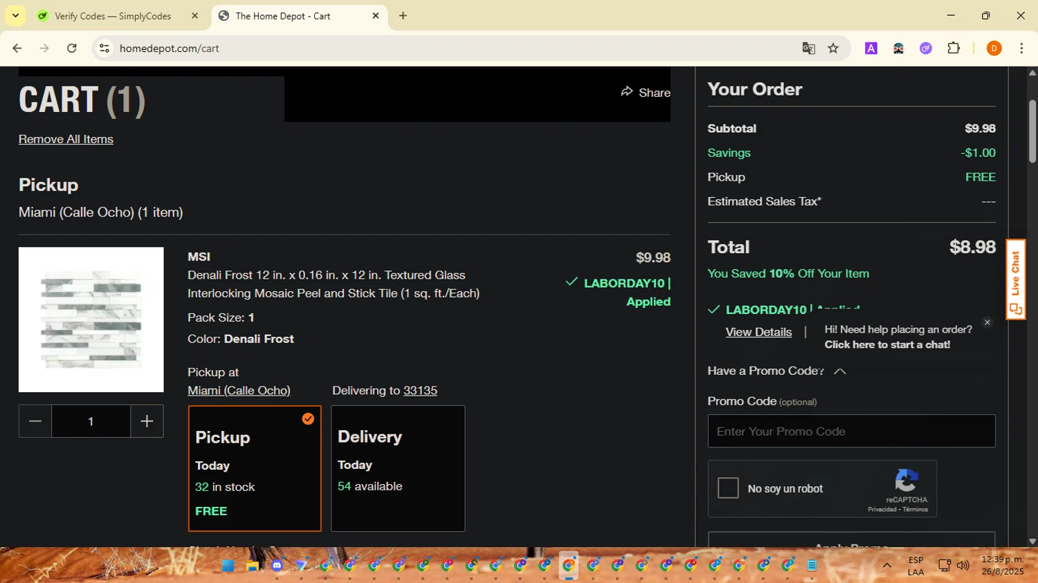Click the Enter Your Promo Code field

pos(851,432)
